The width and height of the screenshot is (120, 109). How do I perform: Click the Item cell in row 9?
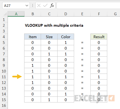(33, 65)
